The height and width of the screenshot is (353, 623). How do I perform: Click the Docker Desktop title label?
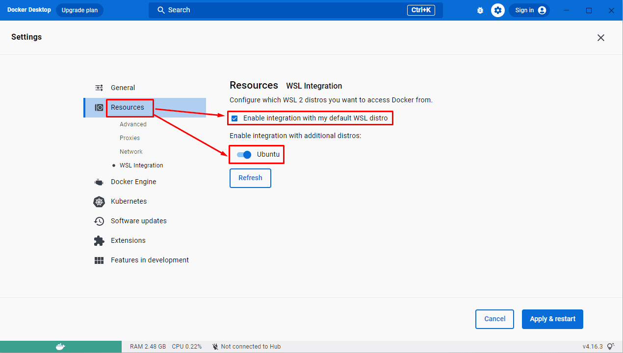point(29,10)
